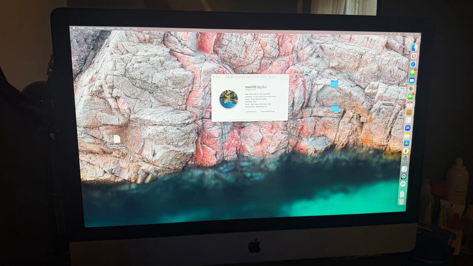The height and width of the screenshot is (266, 473).
Task: Open Mail from the Dock
Action: (x=412, y=80)
